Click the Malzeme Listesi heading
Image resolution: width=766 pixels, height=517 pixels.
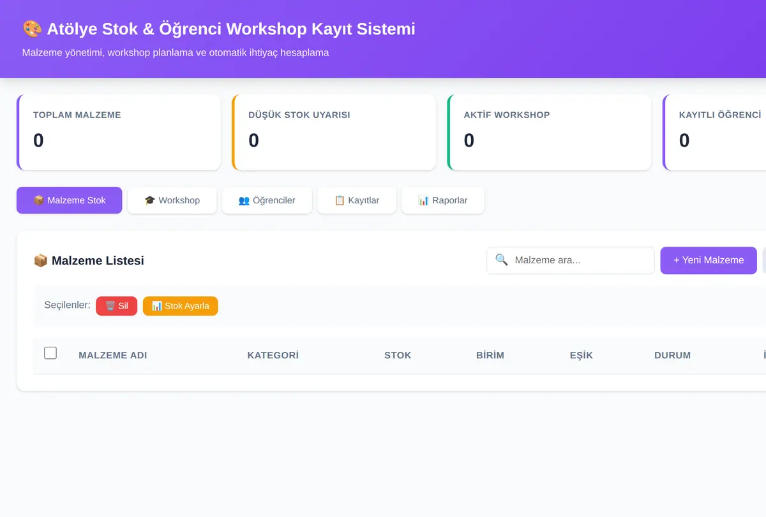click(89, 261)
